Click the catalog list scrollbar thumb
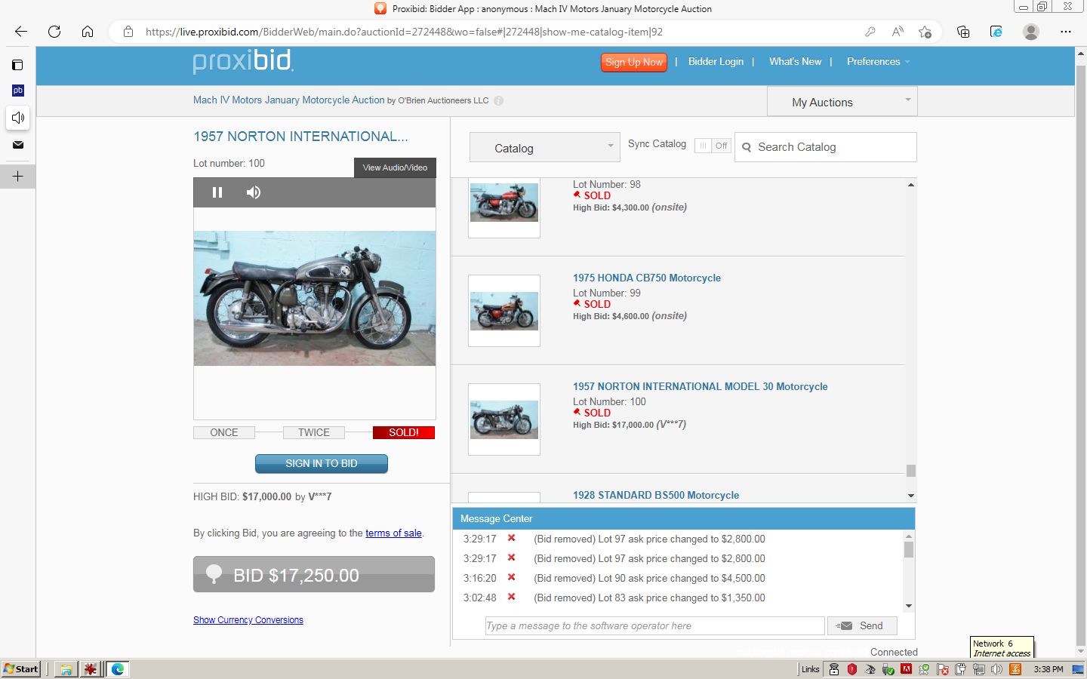The image size is (1087, 679). (x=911, y=470)
